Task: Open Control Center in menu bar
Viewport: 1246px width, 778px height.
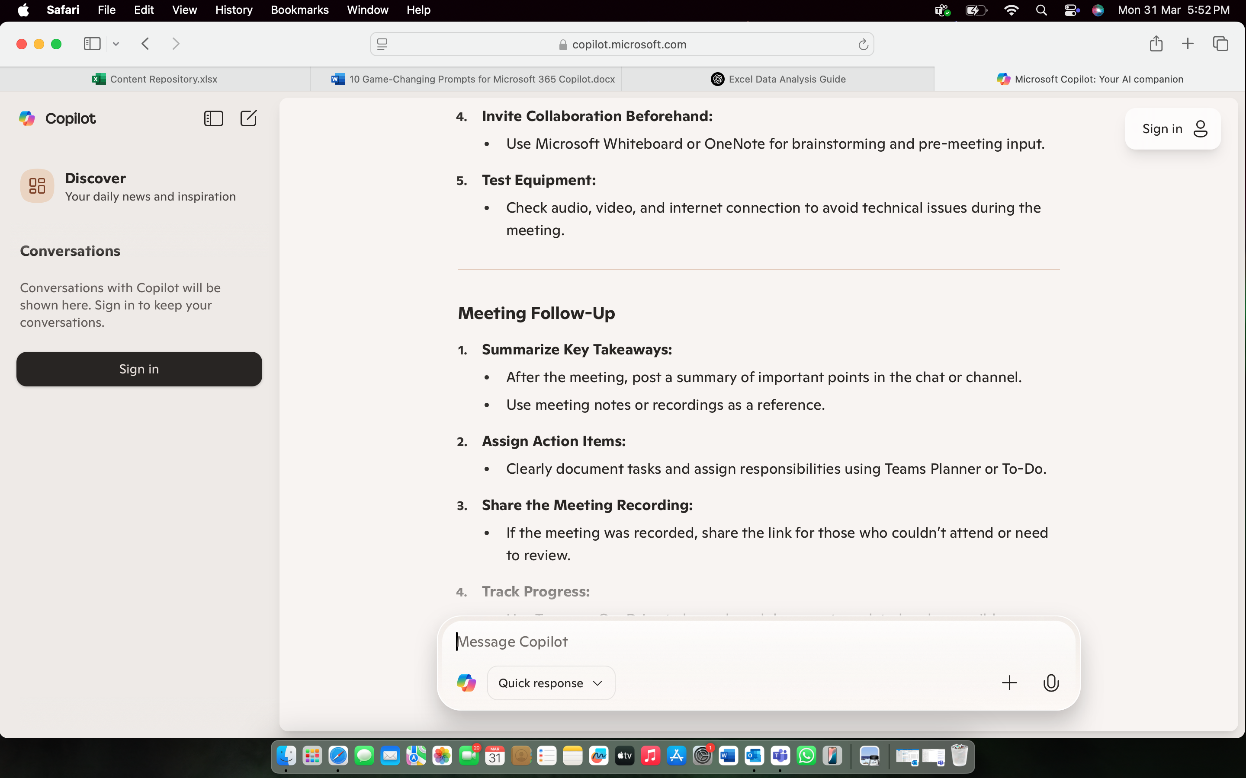Action: (1071, 10)
